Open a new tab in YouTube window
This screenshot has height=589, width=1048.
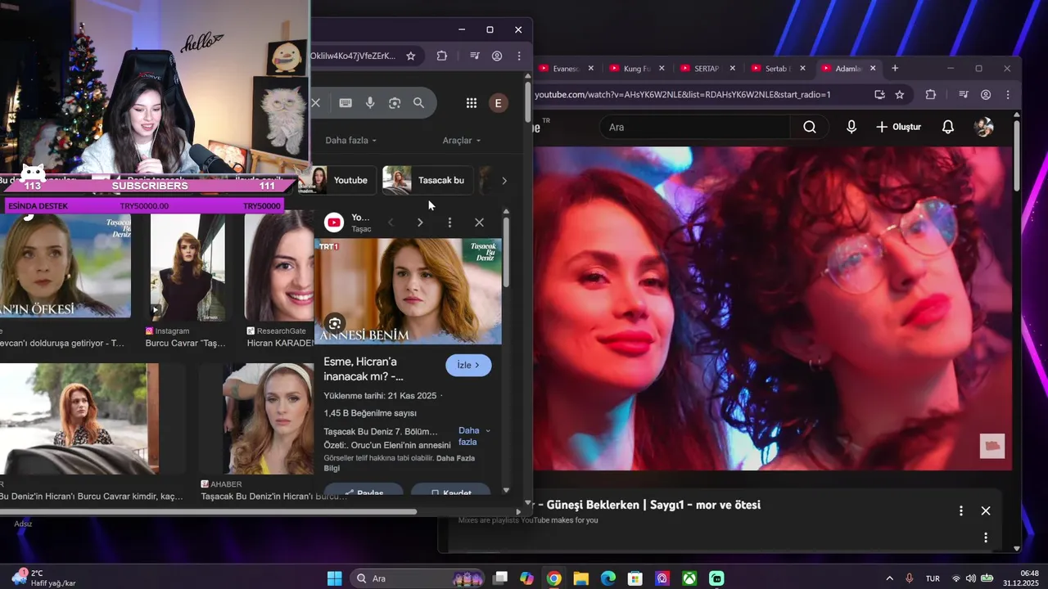click(x=895, y=69)
